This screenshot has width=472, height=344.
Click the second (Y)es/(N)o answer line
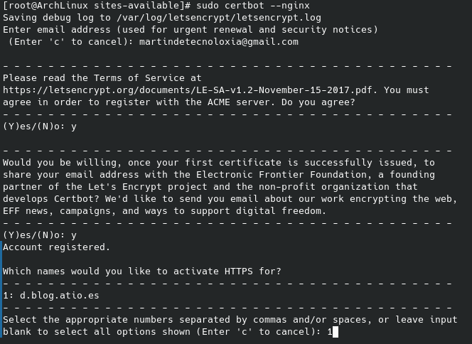coord(40,235)
